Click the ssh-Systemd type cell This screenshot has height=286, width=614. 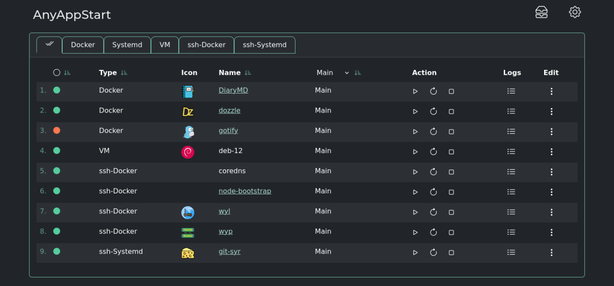[x=121, y=251]
